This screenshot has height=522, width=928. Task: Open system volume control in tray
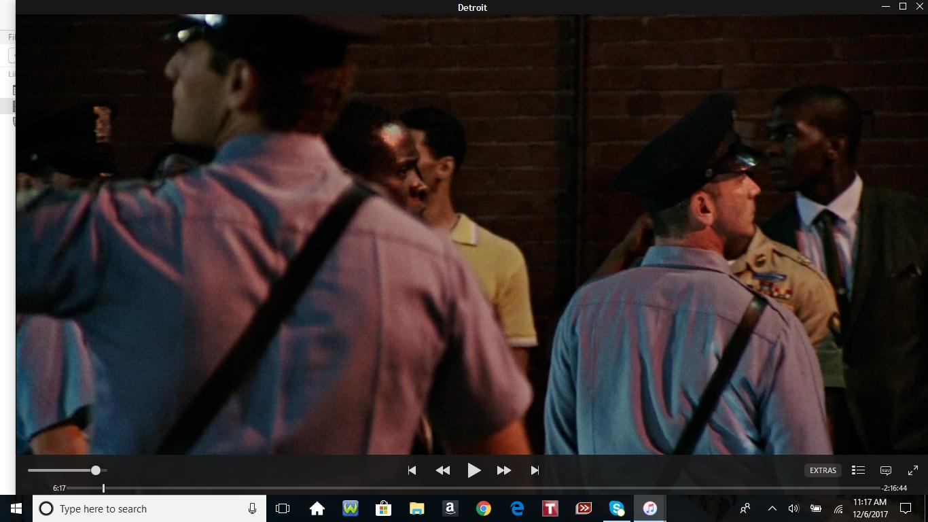coord(793,508)
